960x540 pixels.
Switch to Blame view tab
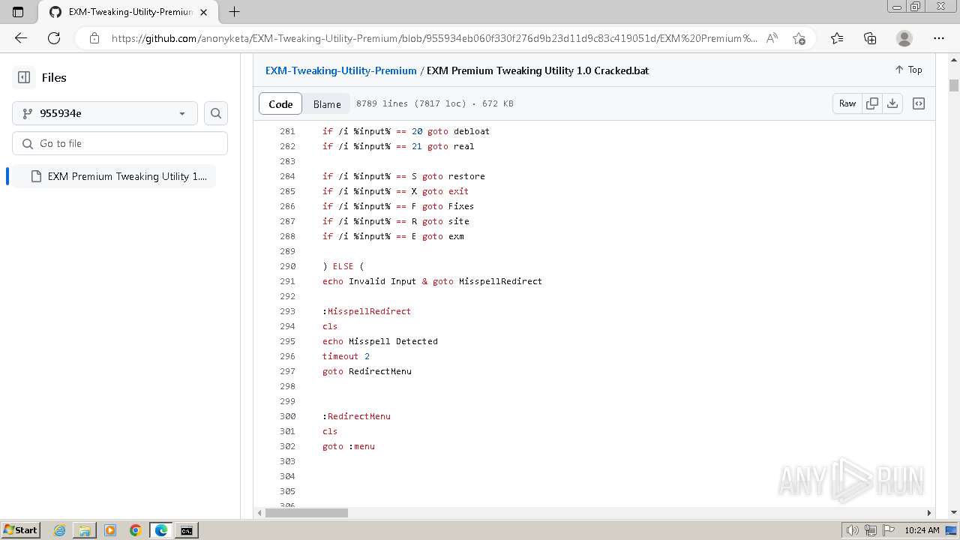click(x=327, y=104)
